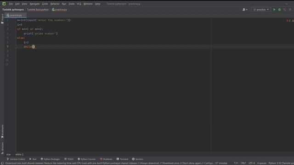Click the pre-built shared indexes notification
This screenshot has width=294, height=165.
tap(116, 163)
